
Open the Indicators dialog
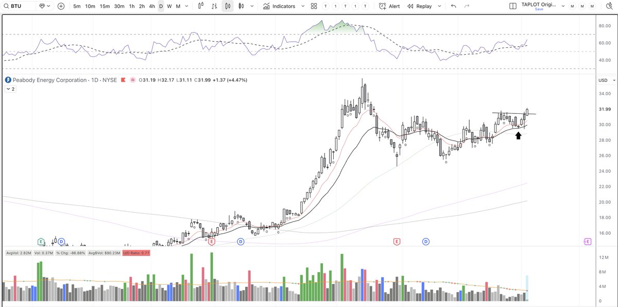point(279,6)
